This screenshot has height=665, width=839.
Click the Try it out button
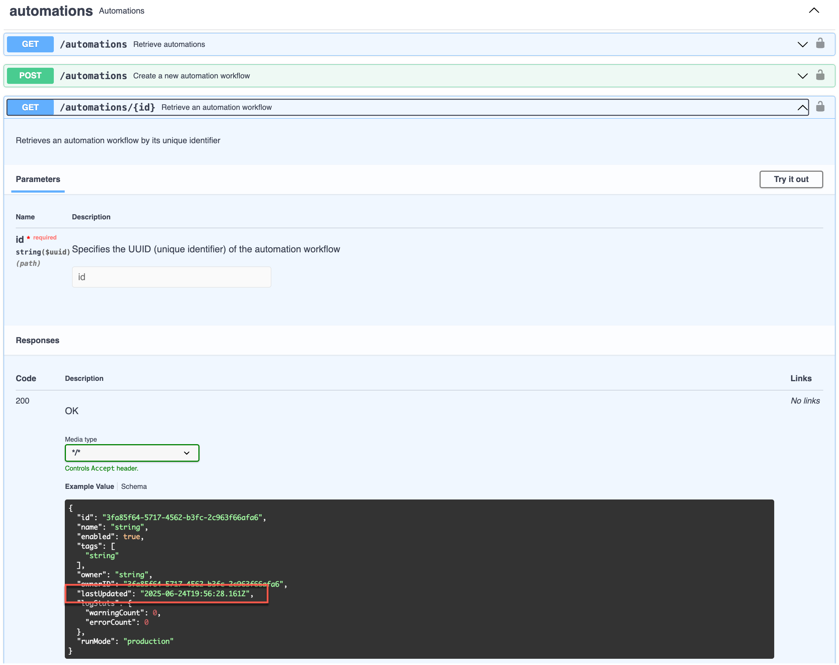(791, 179)
